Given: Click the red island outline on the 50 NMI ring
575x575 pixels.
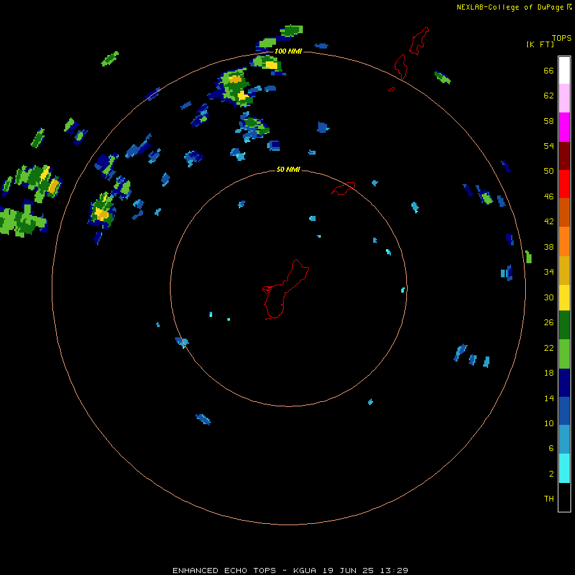Looking at the screenshot, I should 343,188.
